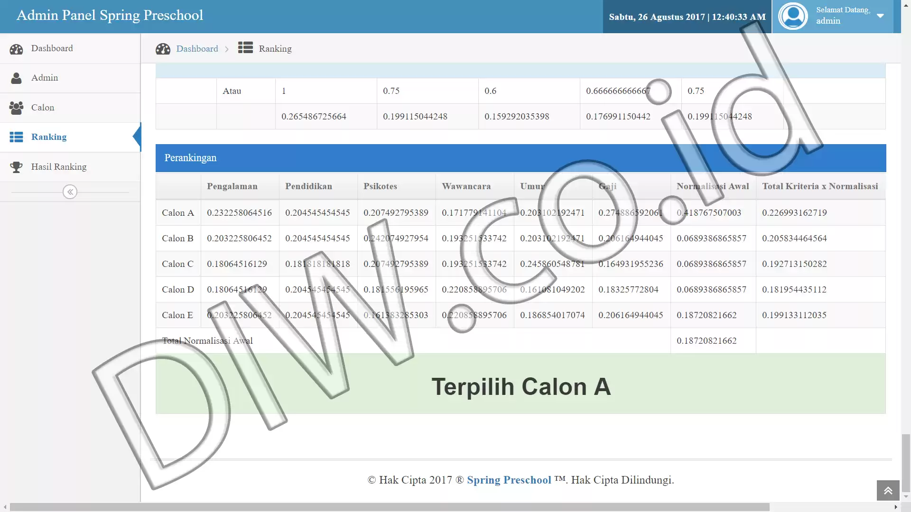Click the horizontal scrollbar left arrow
The image size is (911, 512).
tap(5, 507)
